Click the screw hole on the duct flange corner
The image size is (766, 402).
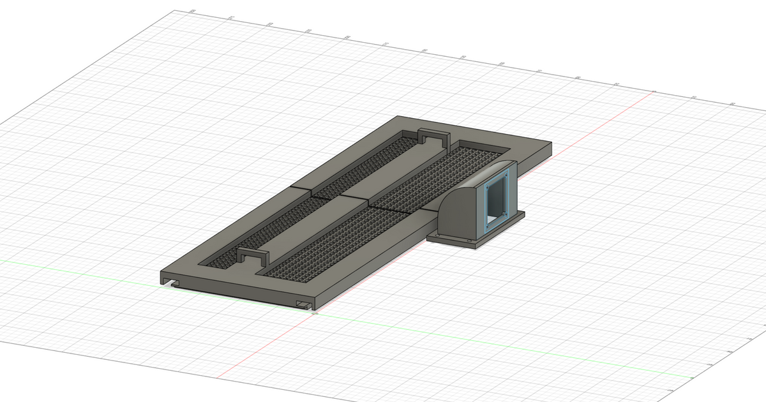[469, 241]
